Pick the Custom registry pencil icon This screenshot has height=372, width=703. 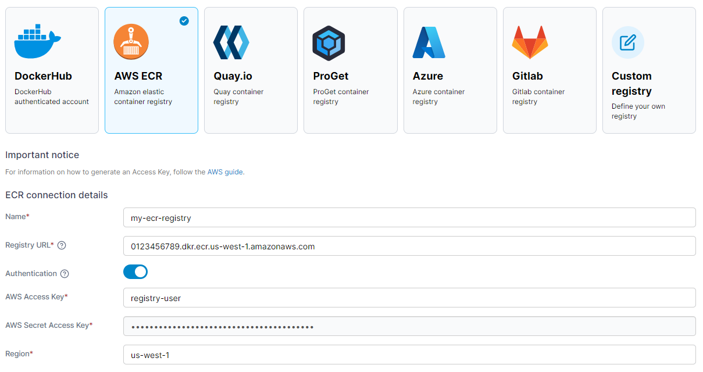(x=628, y=42)
